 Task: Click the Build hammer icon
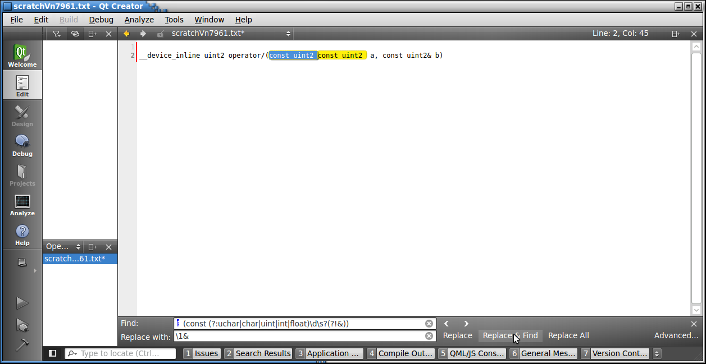22,345
